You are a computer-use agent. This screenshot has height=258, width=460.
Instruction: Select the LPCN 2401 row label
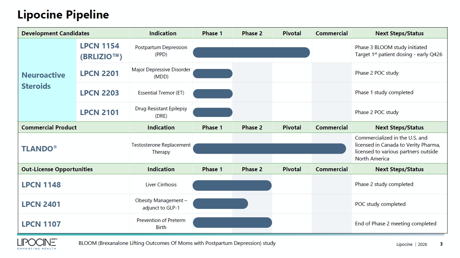click(x=41, y=204)
